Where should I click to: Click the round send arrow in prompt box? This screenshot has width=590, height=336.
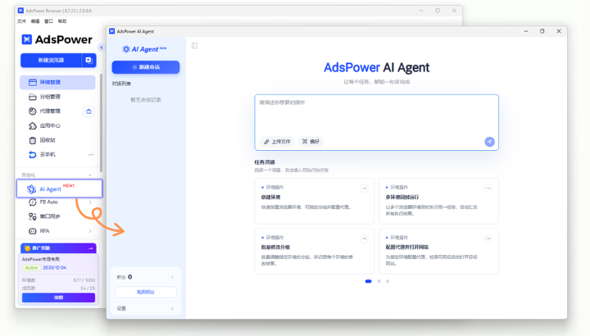[489, 142]
